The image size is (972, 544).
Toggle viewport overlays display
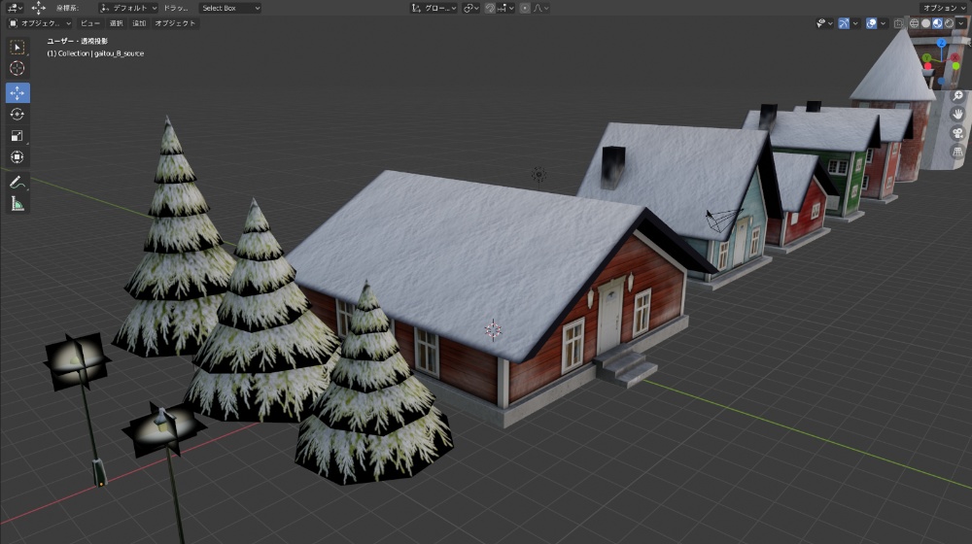871,23
